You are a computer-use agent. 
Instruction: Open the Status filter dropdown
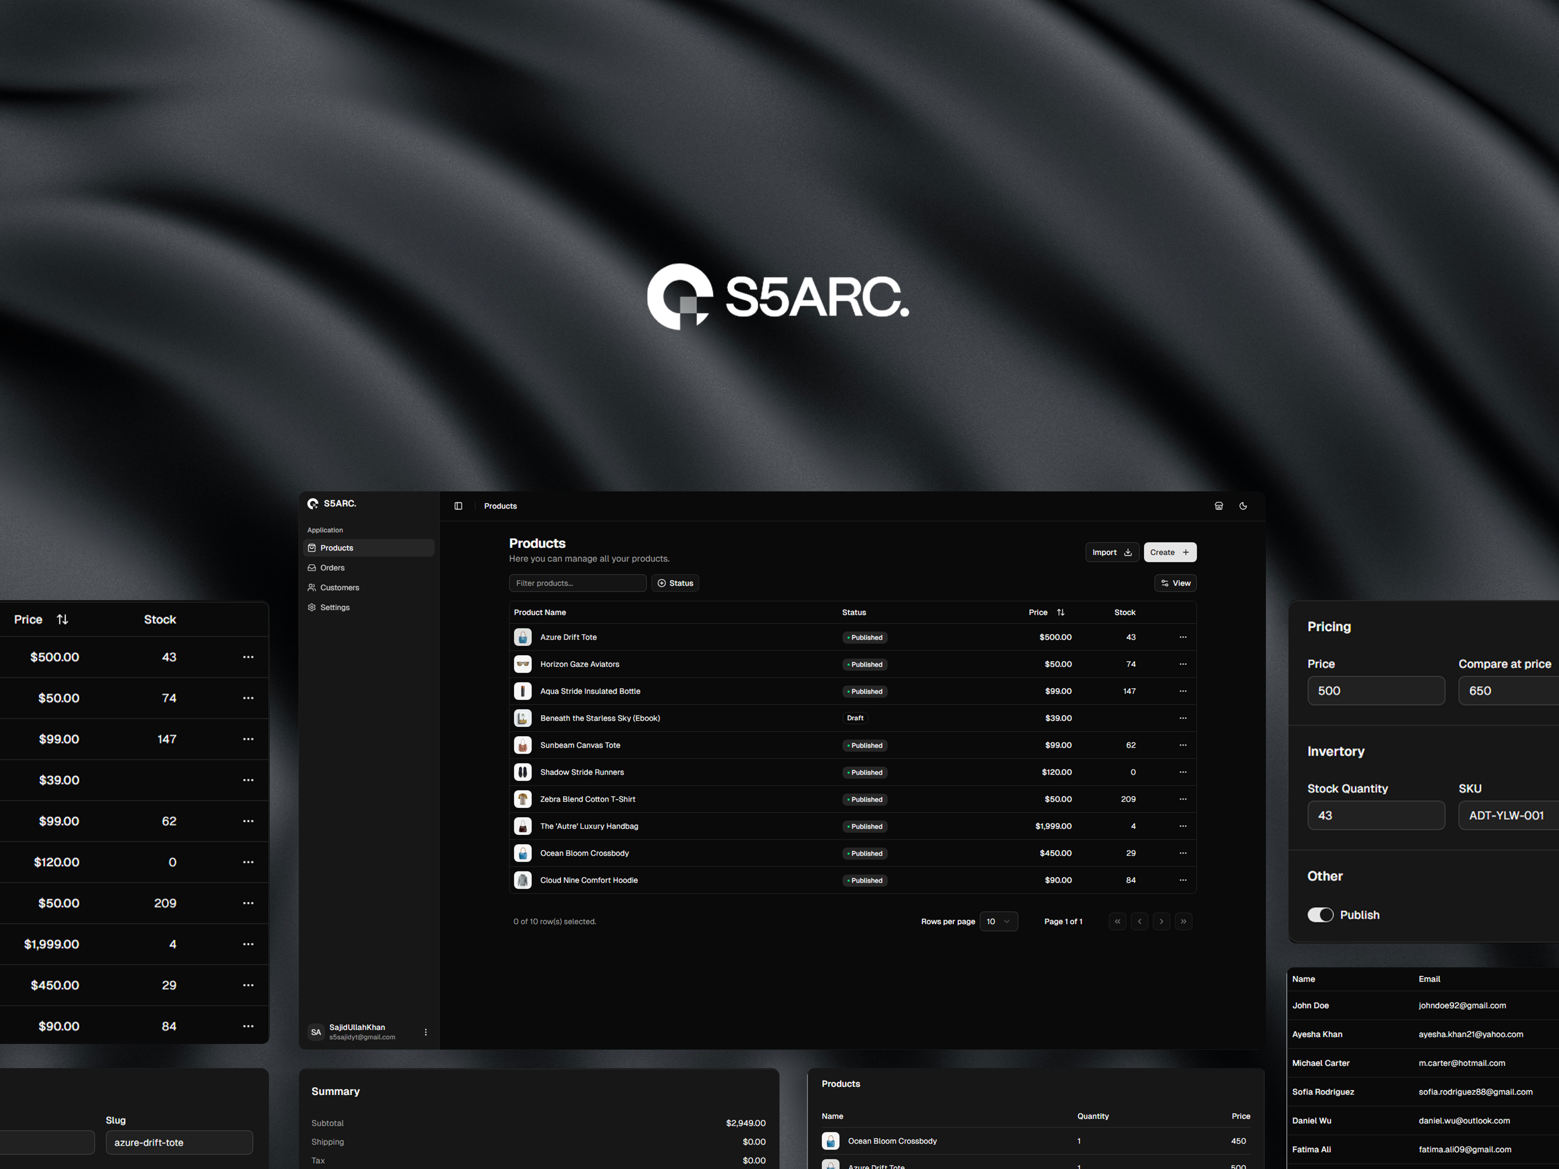tap(675, 583)
